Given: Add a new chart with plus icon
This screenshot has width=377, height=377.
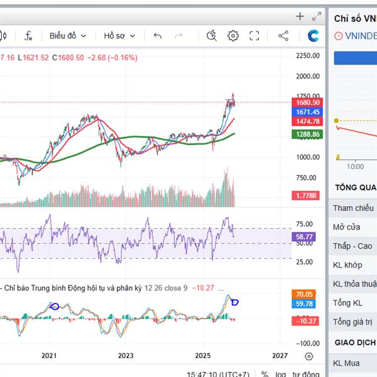Looking at the screenshot, I should coord(300,16).
